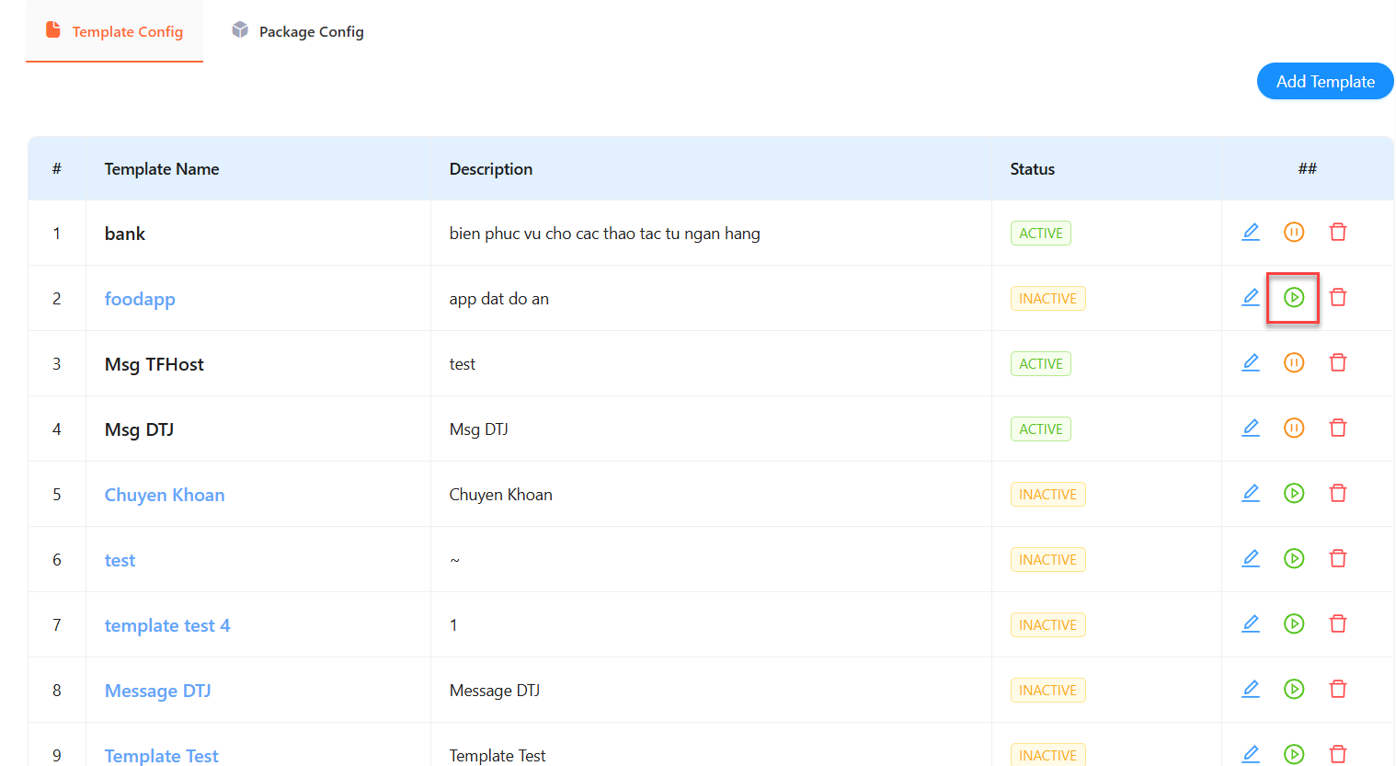Viewport: 1396px width, 766px height.
Task: Switch to the Package Config tab
Action: pyautogui.click(x=297, y=30)
